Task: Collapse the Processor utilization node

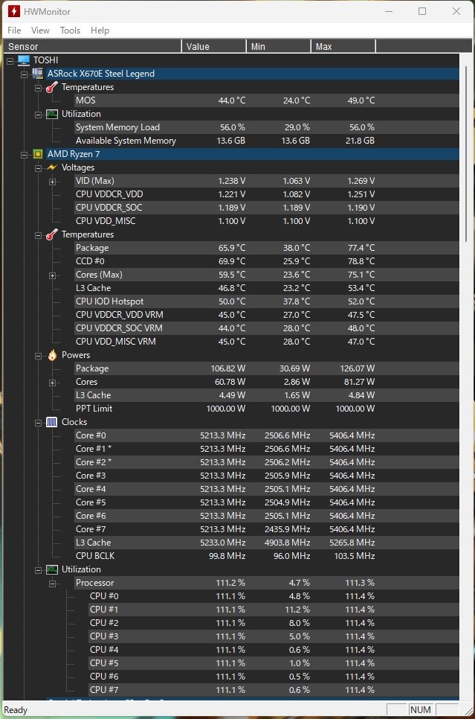Action: pos(52,584)
